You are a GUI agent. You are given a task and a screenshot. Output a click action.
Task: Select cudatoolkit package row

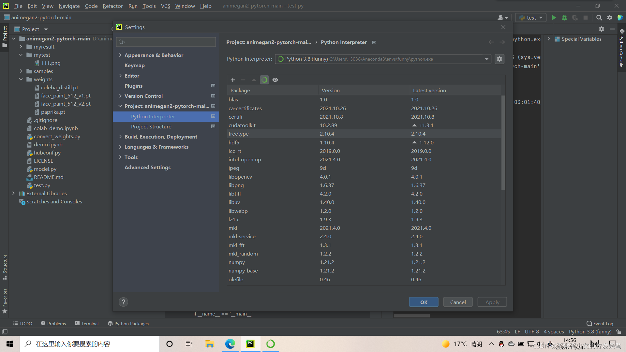pyautogui.click(x=364, y=125)
